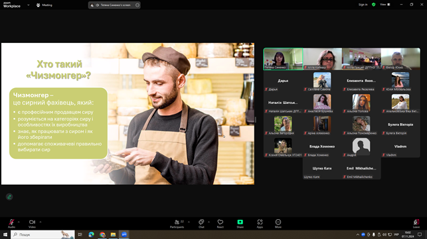The image size is (427, 239).
Task: Click the annotation pencil icon below the slide
Action: click(9, 197)
